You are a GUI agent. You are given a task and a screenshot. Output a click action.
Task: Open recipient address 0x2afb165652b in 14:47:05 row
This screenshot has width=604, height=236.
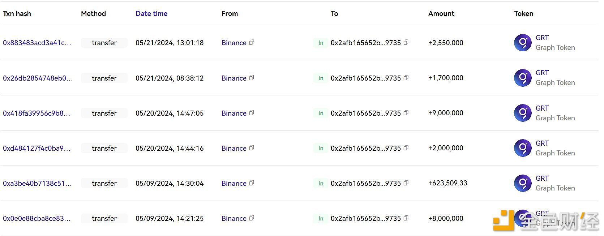point(365,113)
